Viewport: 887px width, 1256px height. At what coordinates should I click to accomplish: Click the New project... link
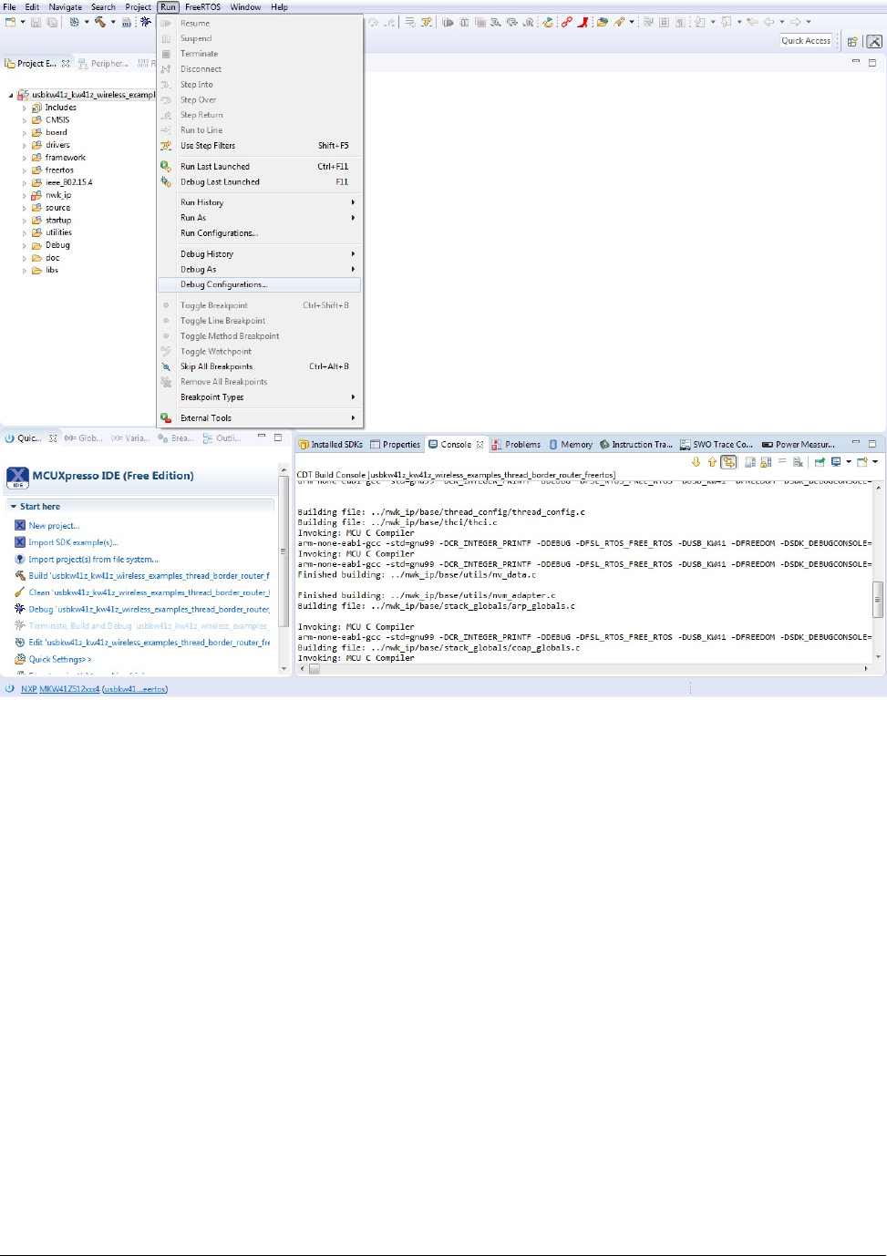click(x=54, y=525)
